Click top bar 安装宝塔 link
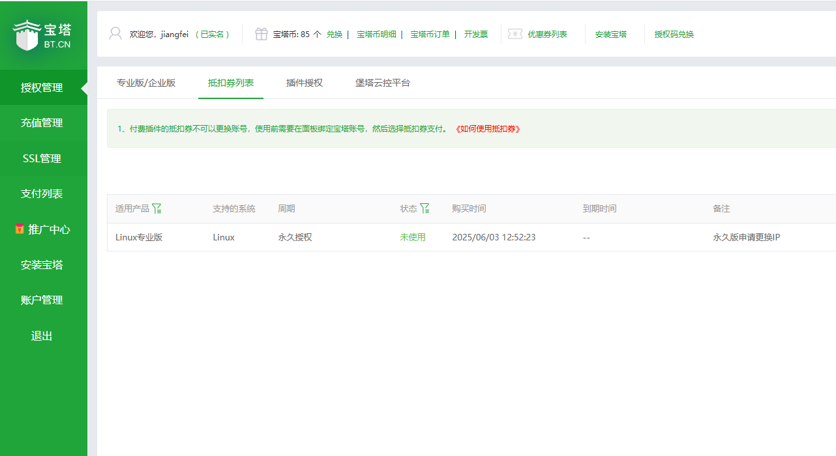The image size is (836, 456). point(611,34)
